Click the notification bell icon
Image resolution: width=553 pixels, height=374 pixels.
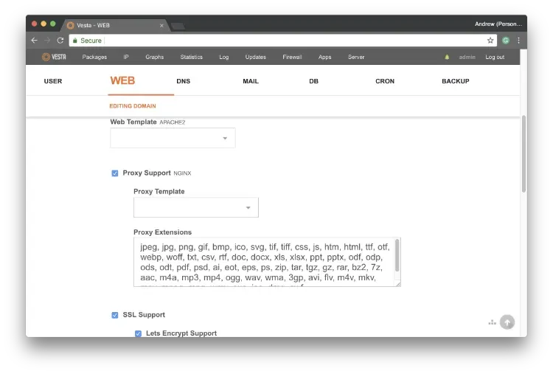pos(447,57)
